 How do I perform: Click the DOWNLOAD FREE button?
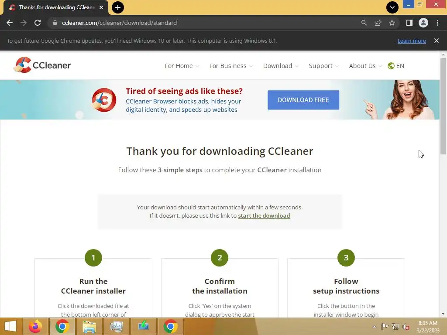(x=303, y=100)
